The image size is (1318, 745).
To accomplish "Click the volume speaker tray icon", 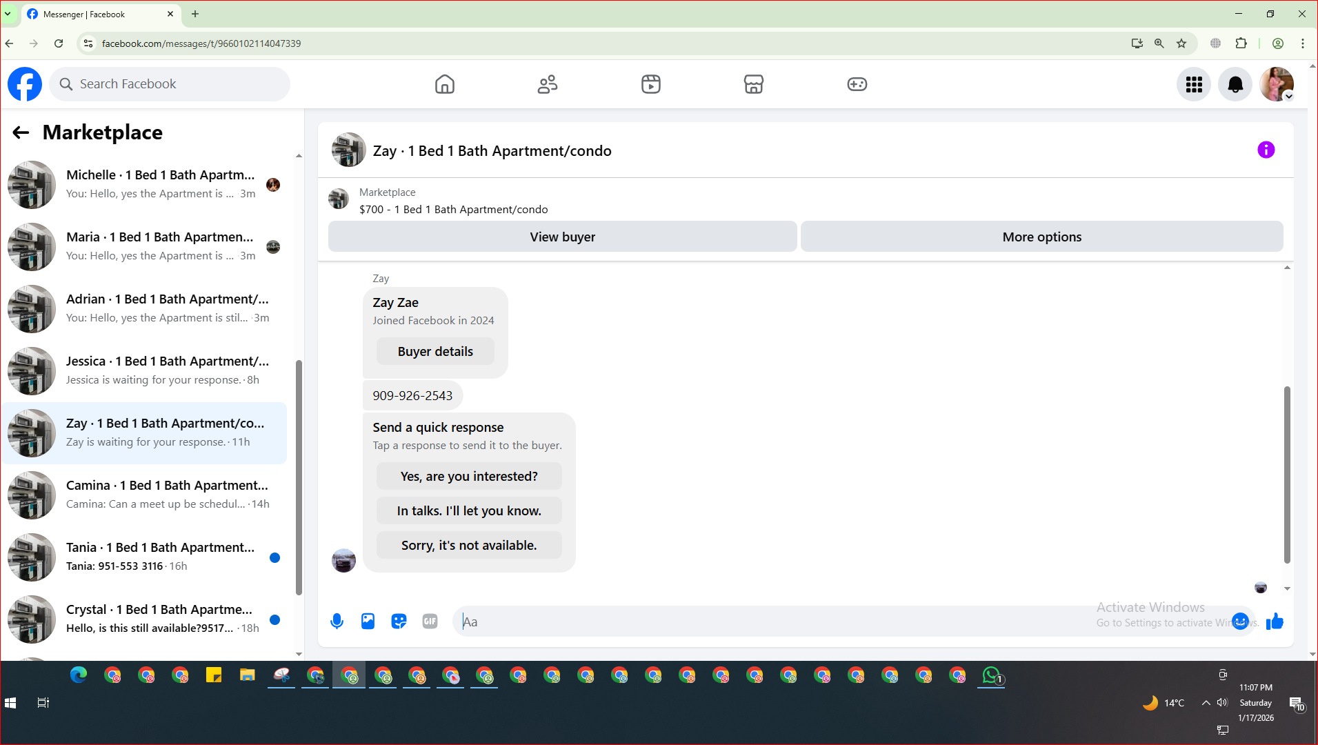I will [1222, 703].
